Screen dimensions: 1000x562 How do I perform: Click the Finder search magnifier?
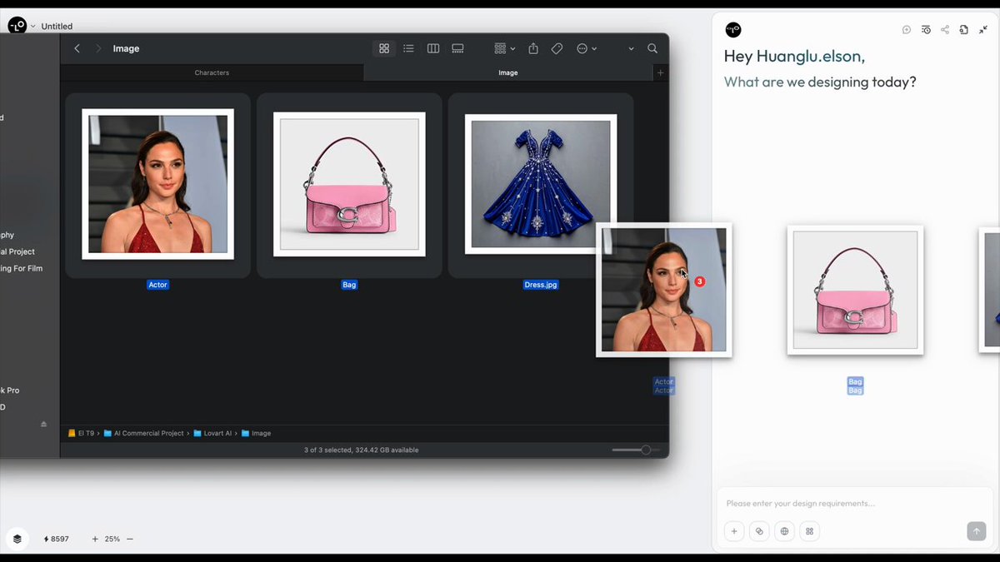(652, 48)
